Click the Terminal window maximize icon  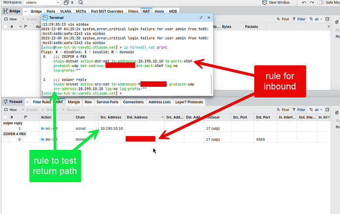(202, 16)
